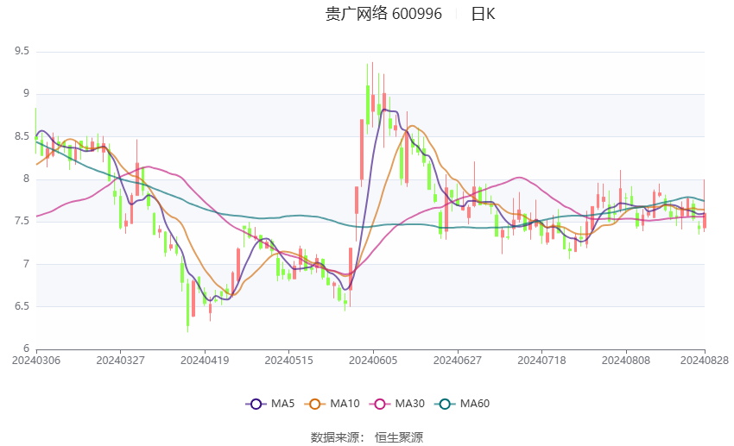Toggle the MA30 legend entry
This screenshot has width=734, height=446.
click(397, 404)
